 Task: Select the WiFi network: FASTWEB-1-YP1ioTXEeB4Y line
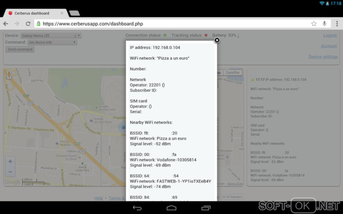point(170,181)
